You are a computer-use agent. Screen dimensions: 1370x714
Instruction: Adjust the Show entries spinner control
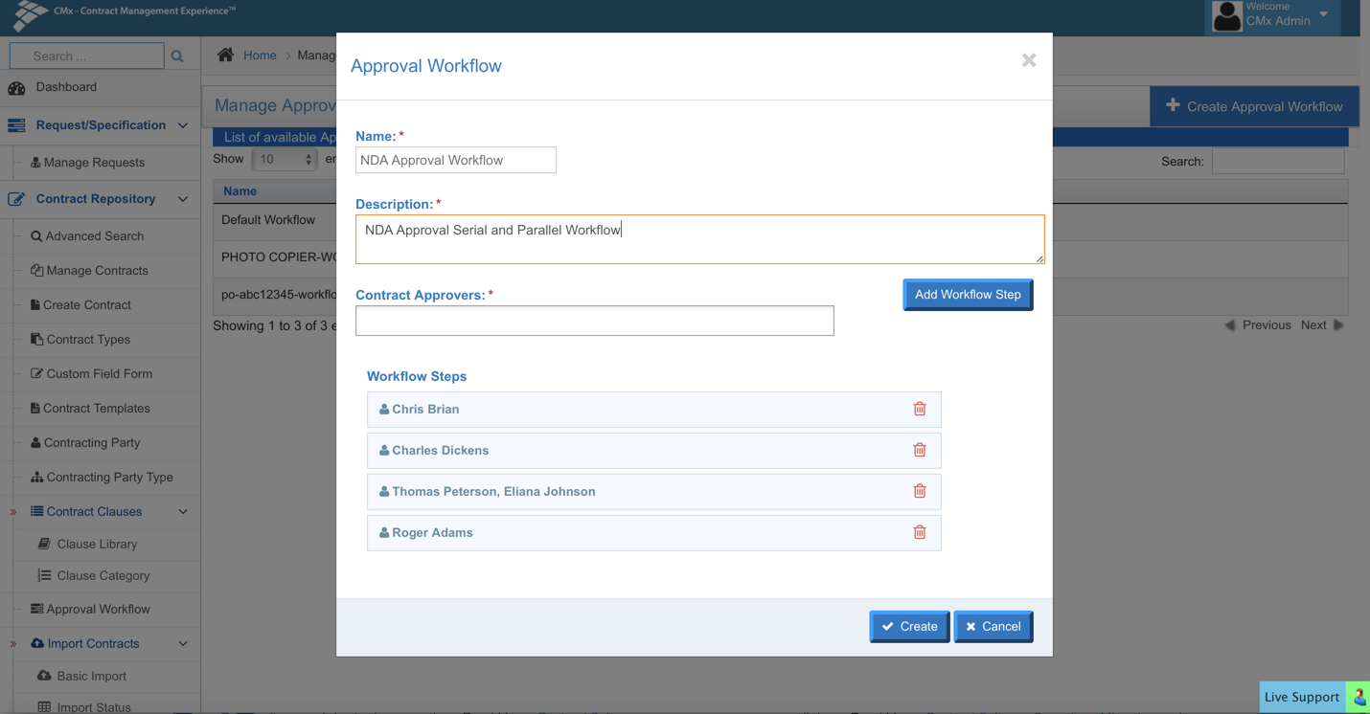point(310,159)
